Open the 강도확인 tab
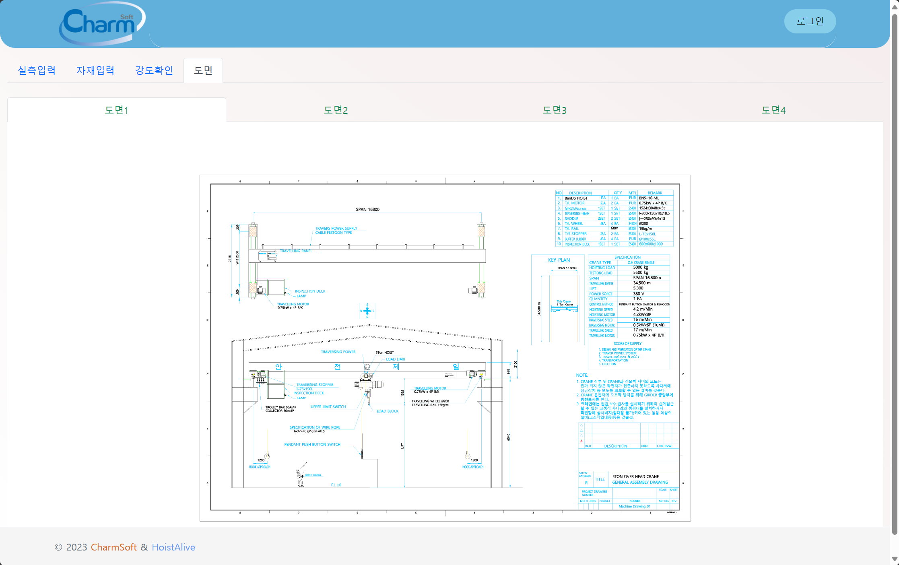 (x=154, y=70)
